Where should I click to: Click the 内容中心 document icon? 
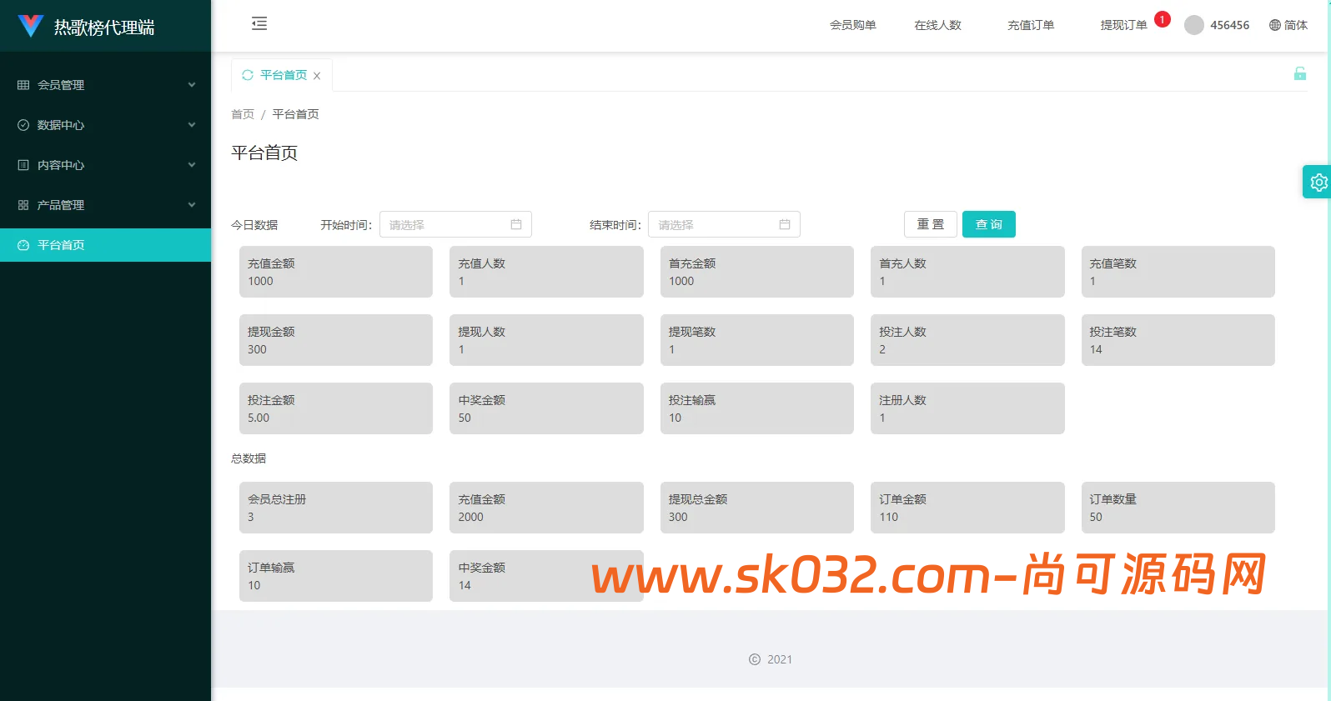point(23,165)
